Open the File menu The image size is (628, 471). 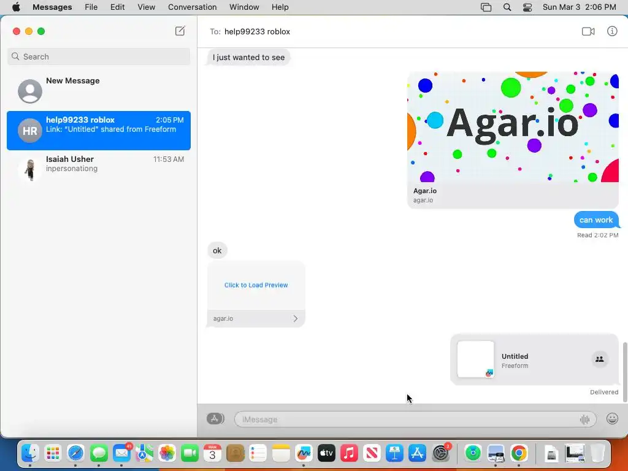coord(91,7)
